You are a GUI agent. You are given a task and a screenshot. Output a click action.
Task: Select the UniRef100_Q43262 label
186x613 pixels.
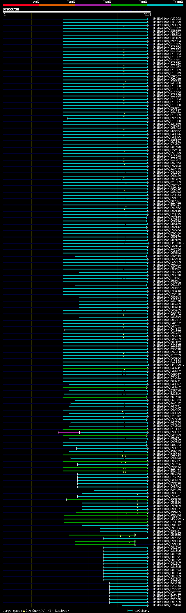coord(167,387)
